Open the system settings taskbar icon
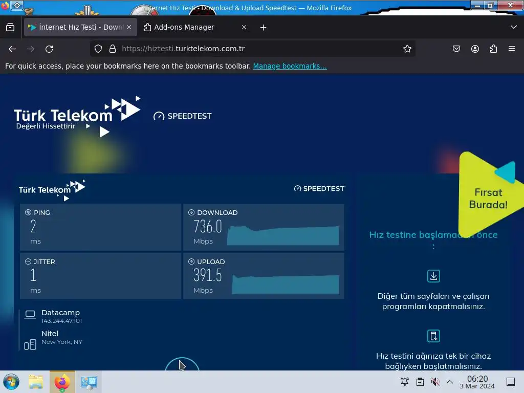 tap(89, 382)
